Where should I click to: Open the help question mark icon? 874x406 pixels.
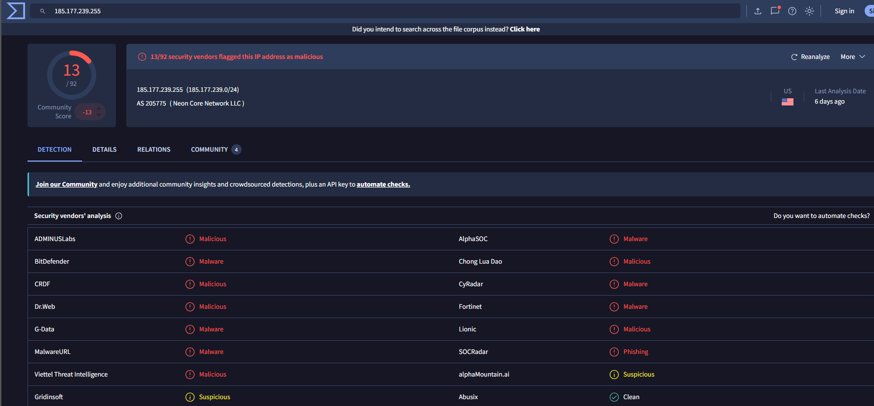point(792,11)
